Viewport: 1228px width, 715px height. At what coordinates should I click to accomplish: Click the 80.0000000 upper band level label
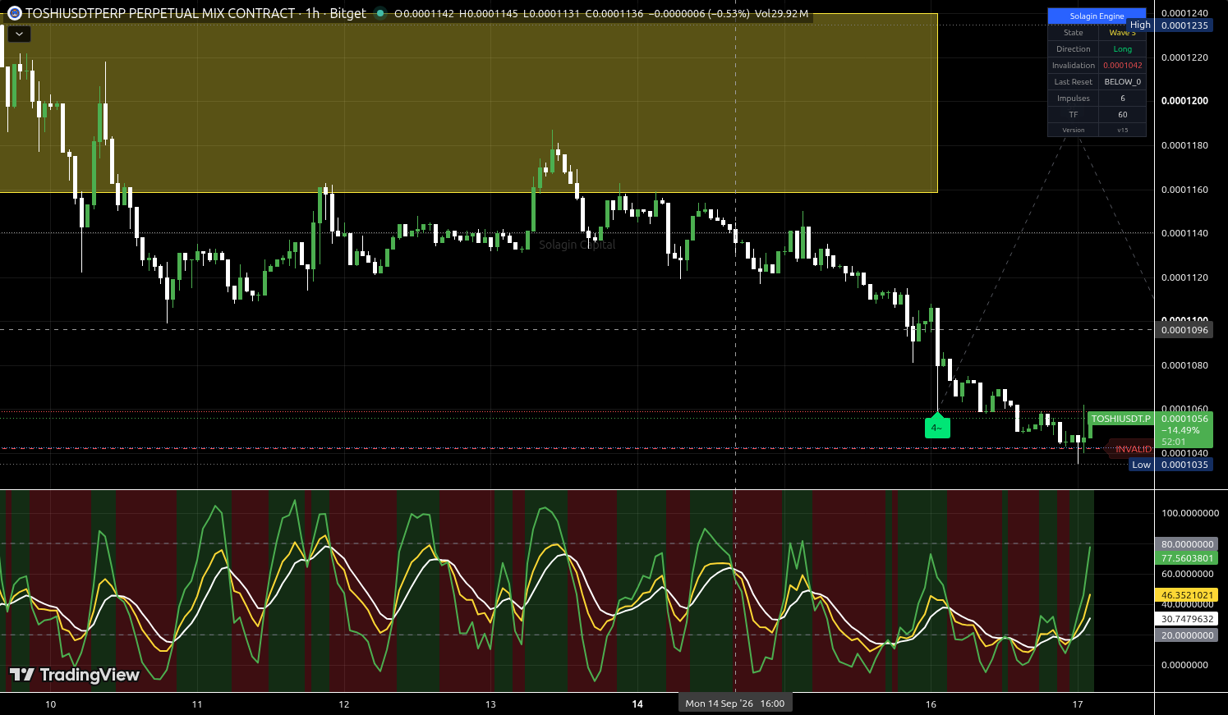point(1187,544)
